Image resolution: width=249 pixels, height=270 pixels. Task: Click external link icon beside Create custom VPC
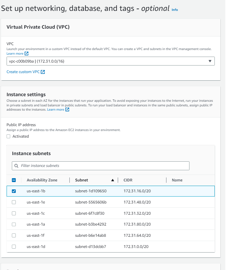click(43, 72)
